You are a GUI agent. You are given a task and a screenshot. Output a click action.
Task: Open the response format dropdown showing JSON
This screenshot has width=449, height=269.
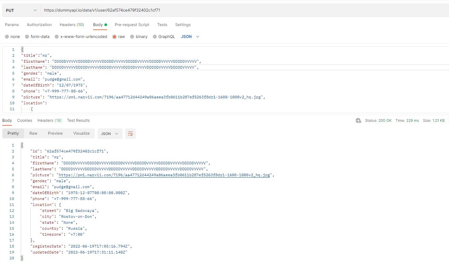tap(109, 134)
